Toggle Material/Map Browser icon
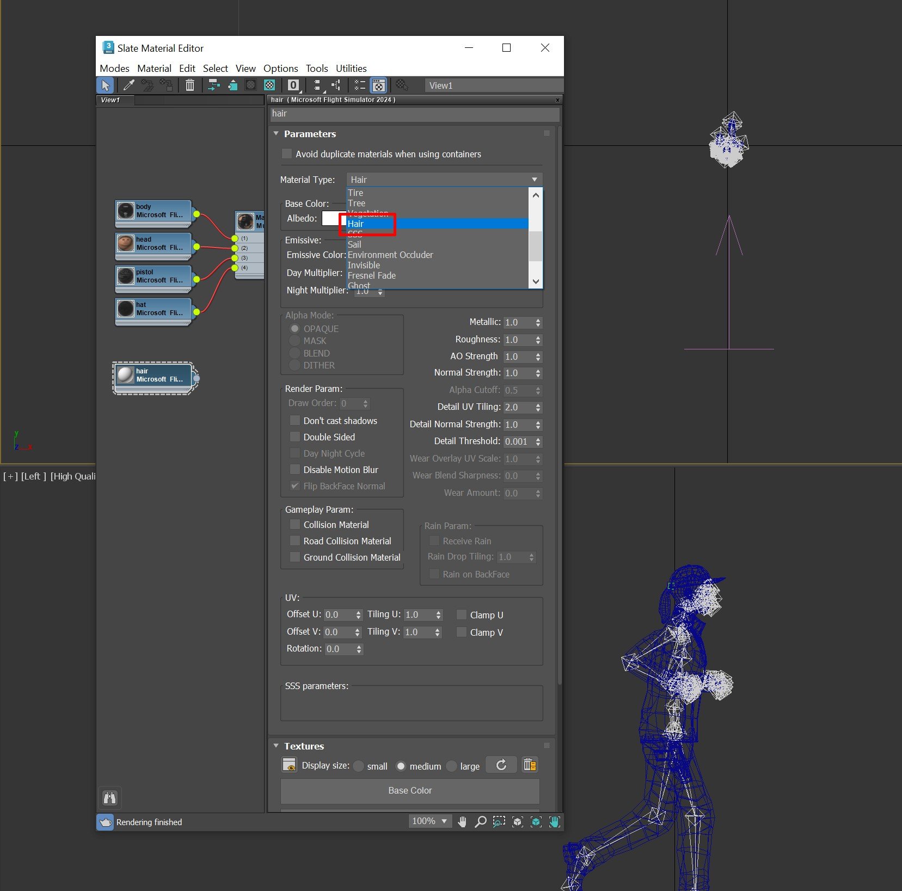 (x=360, y=85)
